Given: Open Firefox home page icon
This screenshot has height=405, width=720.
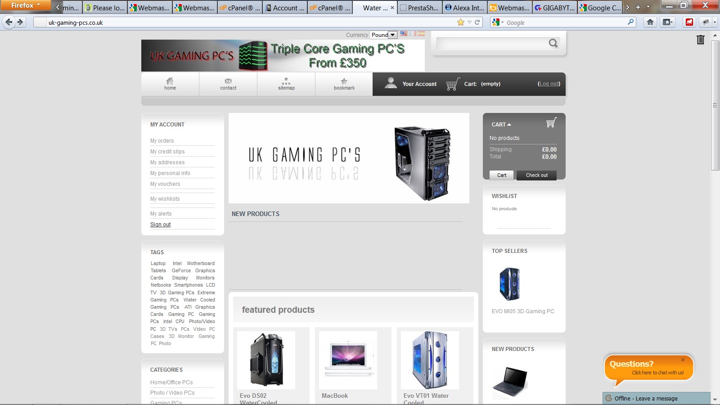Looking at the screenshot, I should [x=650, y=22].
